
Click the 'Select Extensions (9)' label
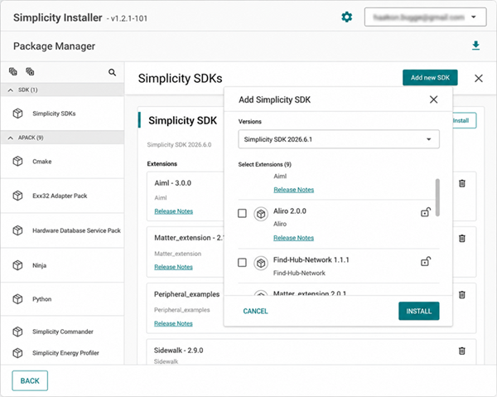click(x=265, y=164)
